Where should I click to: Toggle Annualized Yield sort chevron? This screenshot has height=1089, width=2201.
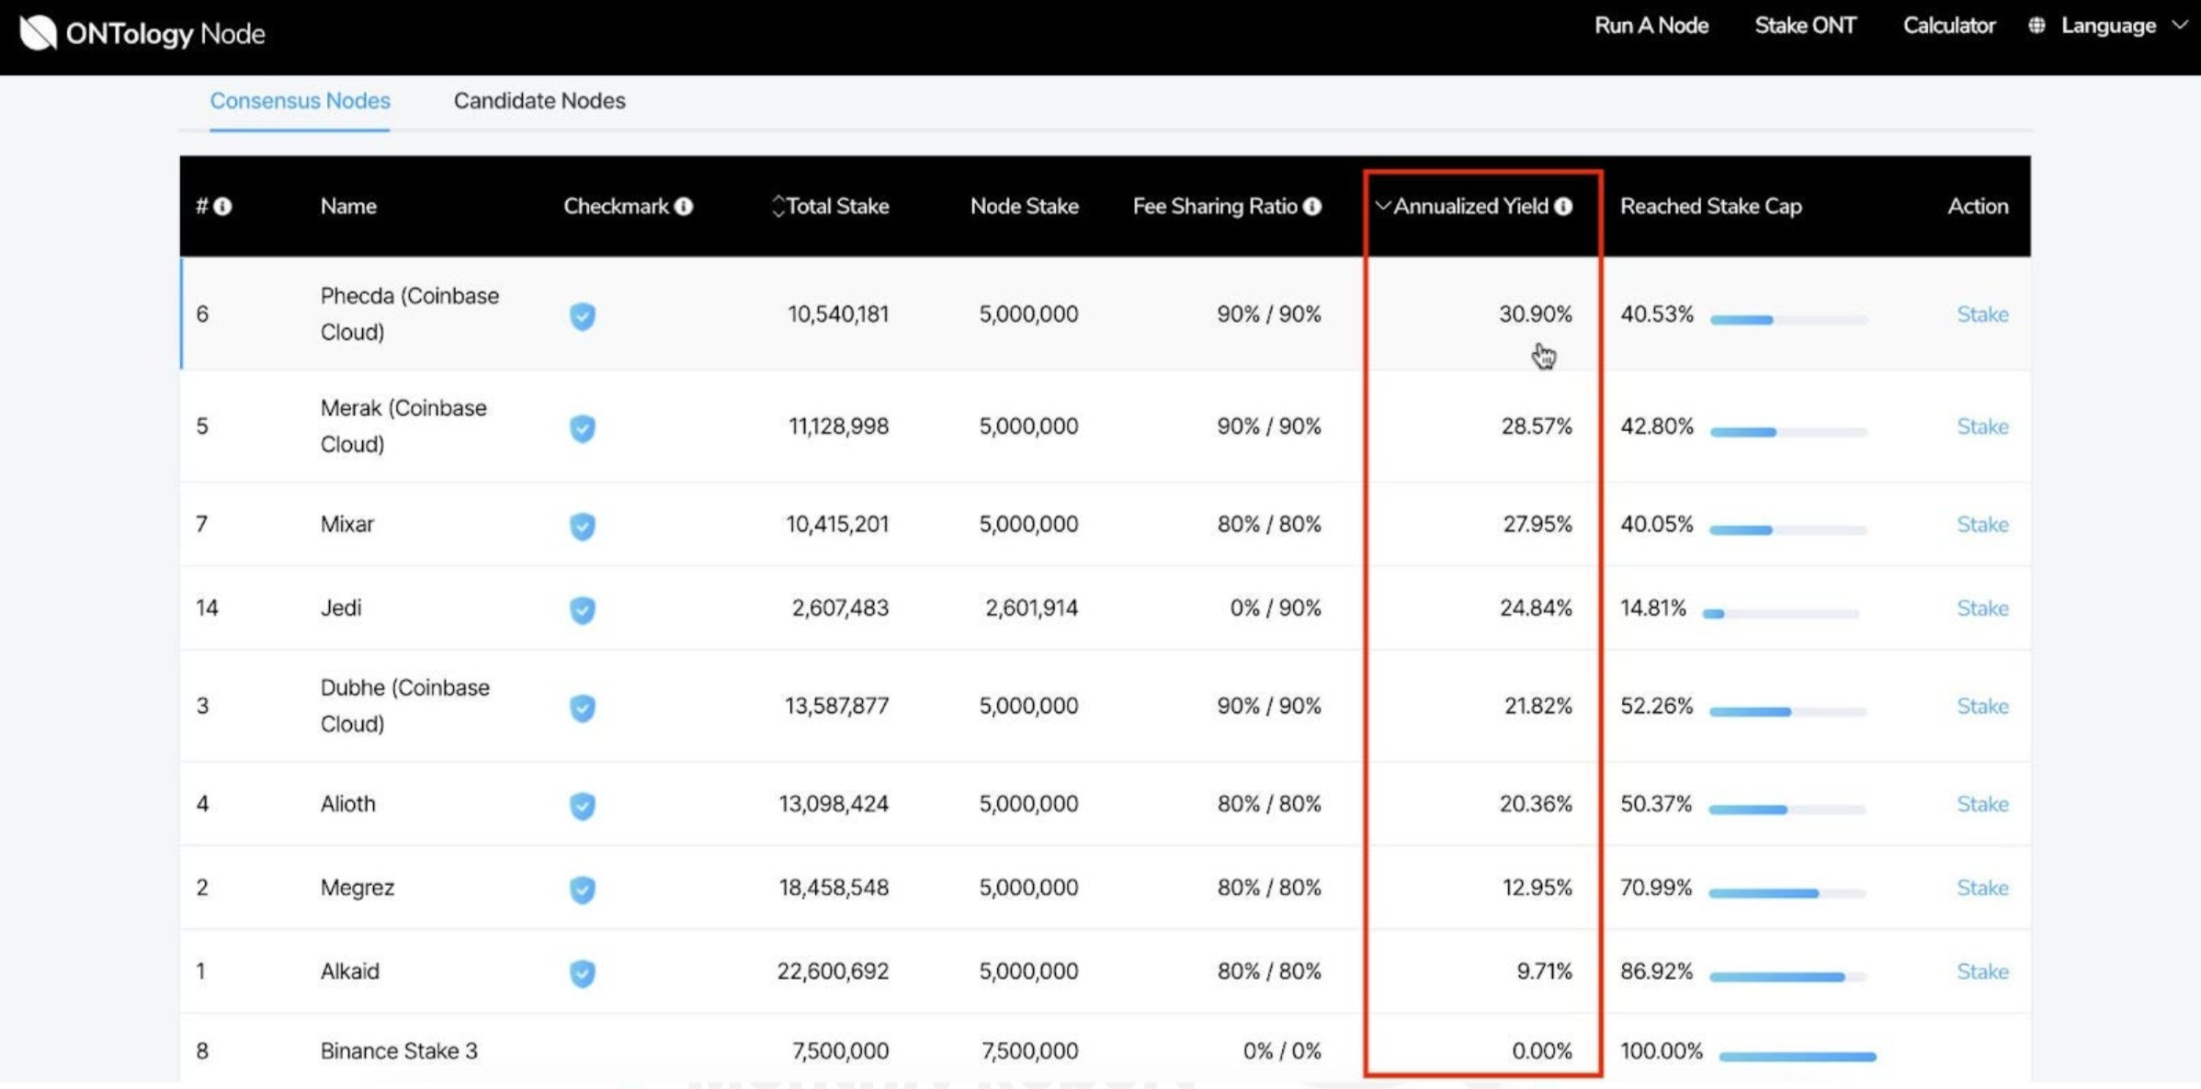1382,206
